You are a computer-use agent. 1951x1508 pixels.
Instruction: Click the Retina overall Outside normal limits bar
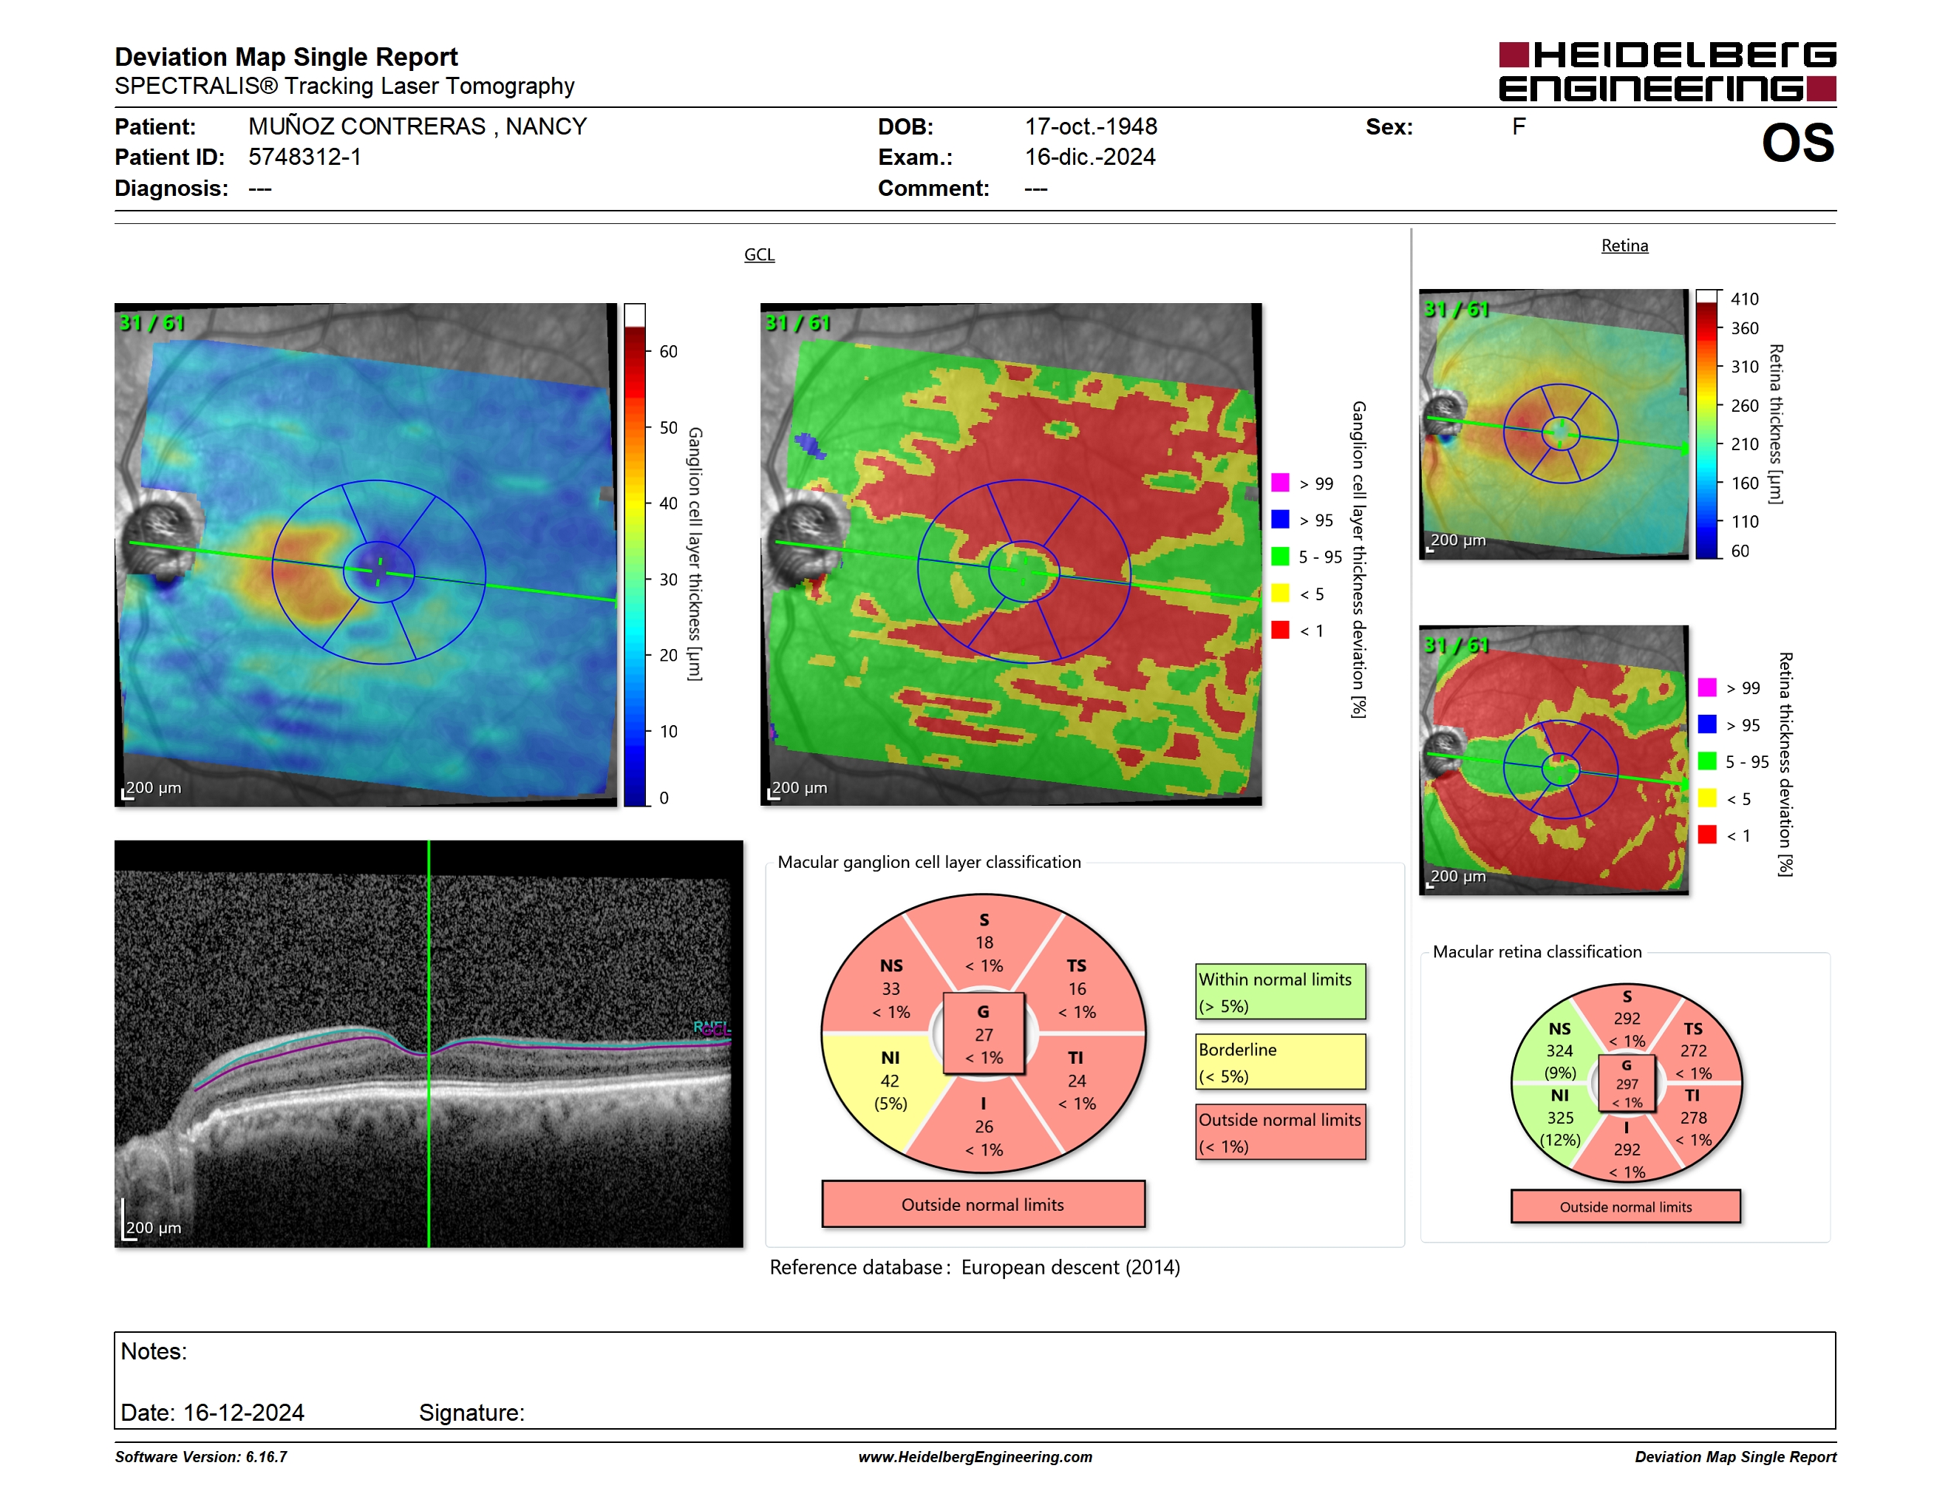(x=1625, y=1207)
